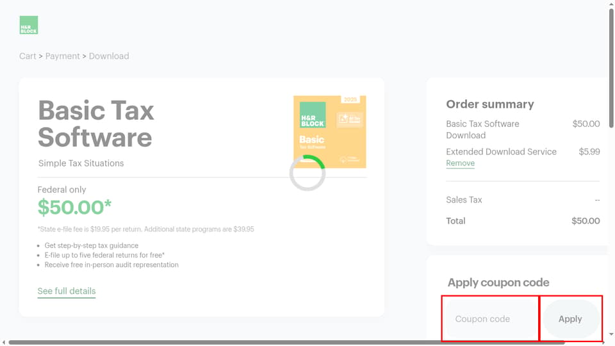This screenshot has height=346, width=615.
Task: Click the Federal only label
Action: tap(62, 190)
